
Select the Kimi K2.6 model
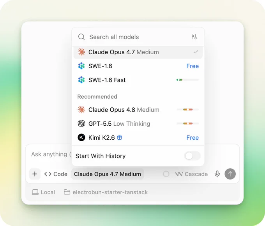click(x=138, y=137)
